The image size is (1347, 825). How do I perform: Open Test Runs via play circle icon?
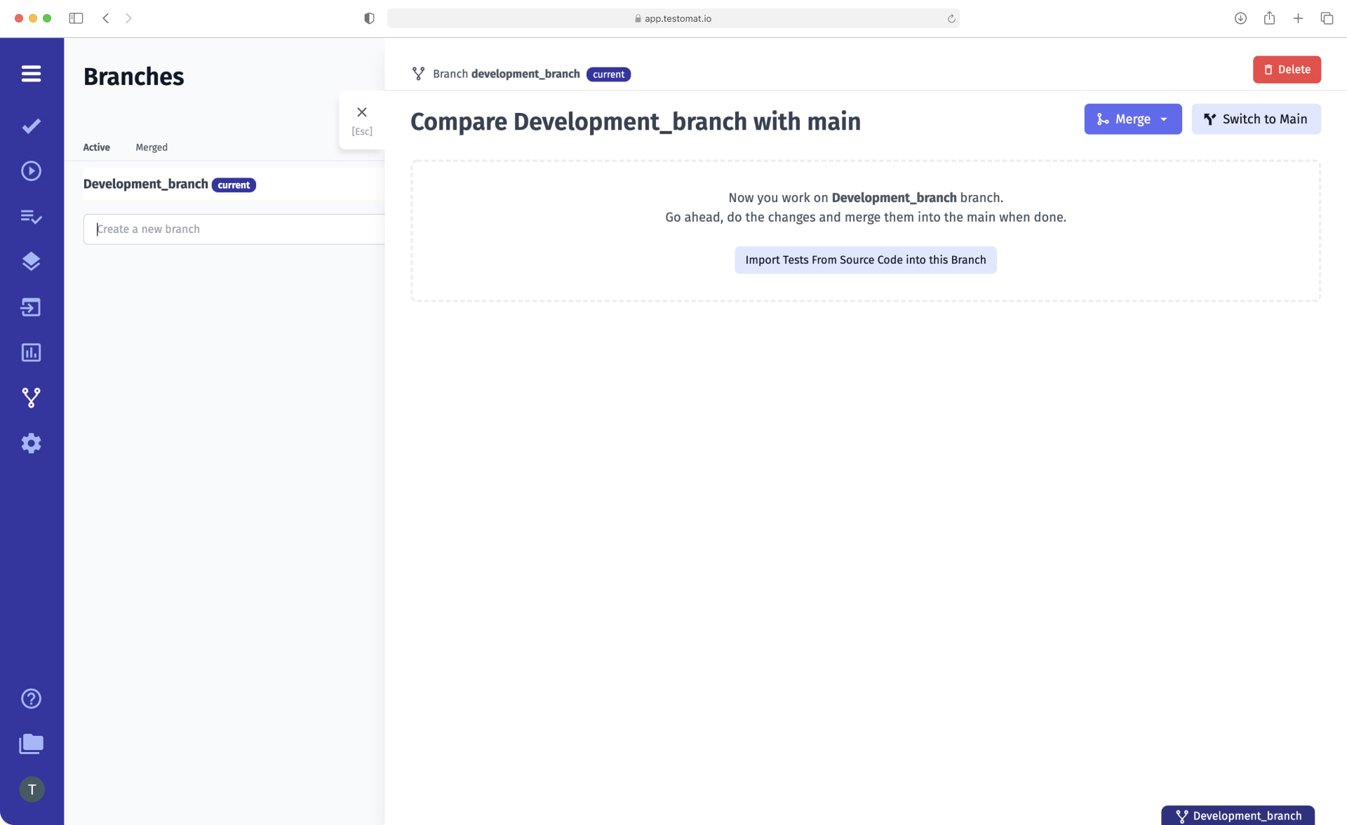32,170
